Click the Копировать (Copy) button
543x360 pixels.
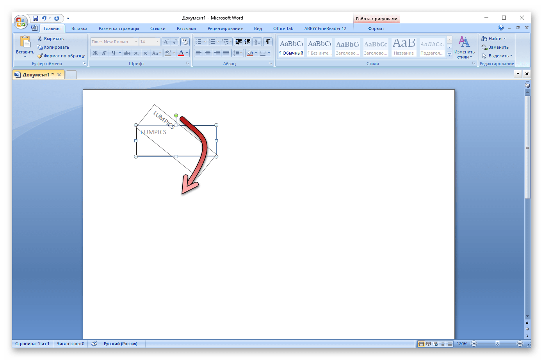pos(53,47)
